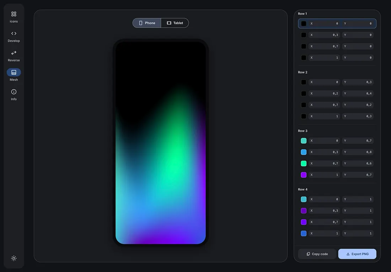This screenshot has height=272, width=391.
Task: Click the Export PNG button
Action: click(x=357, y=254)
